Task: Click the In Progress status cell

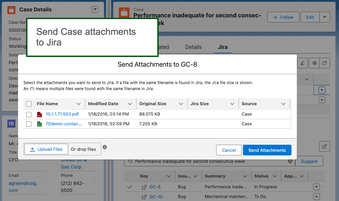Action: [x=265, y=187]
